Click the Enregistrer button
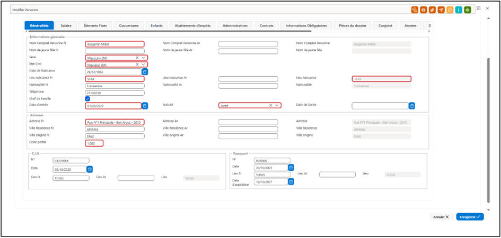 (470, 217)
